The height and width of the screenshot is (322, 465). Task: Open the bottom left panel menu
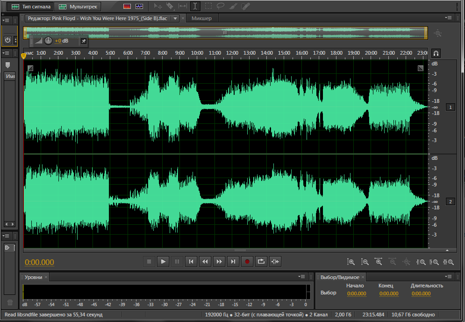(x=6, y=236)
